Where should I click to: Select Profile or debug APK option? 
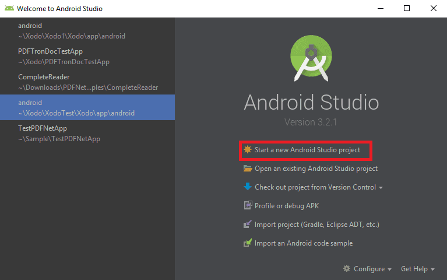tap(287, 206)
